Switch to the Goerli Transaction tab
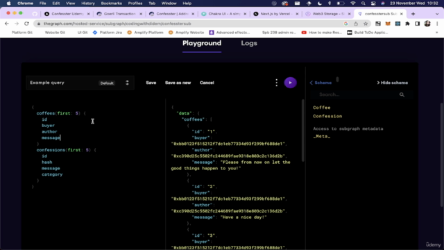This screenshot has height=250, width=444. (x=119, y=14)
